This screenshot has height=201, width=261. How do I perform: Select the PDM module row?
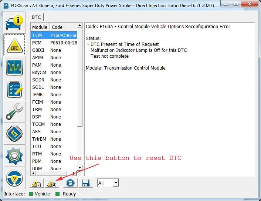[x=54, y=161]
